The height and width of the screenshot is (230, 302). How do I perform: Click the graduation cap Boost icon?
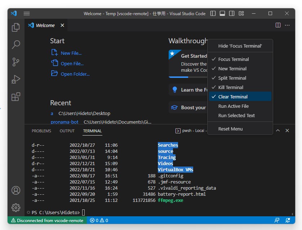pos(174,107)
